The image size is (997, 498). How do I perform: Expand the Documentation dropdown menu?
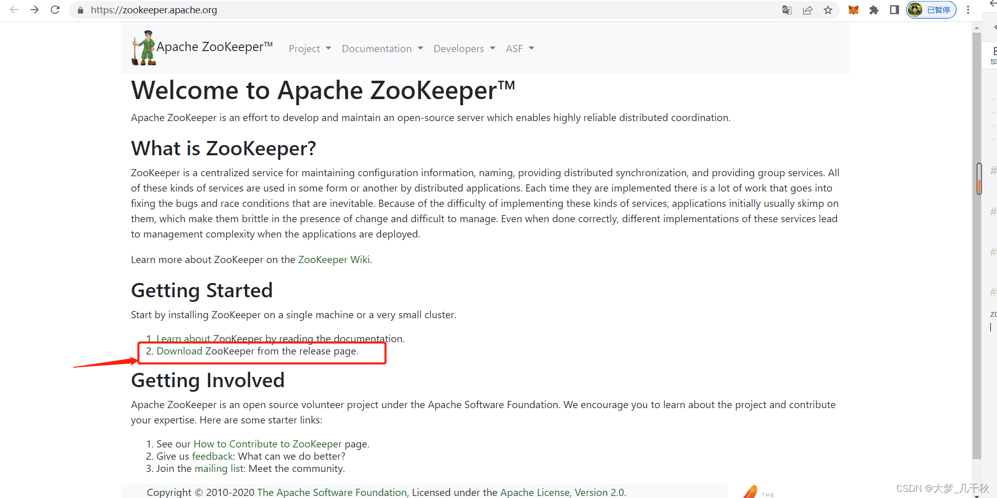(382, 49)
